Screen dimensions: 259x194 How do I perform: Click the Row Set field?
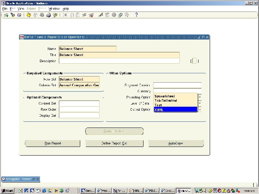[79, 79]
